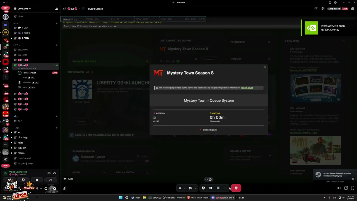
Task: Open the chat-logo channel
Action: coord(35,137)
